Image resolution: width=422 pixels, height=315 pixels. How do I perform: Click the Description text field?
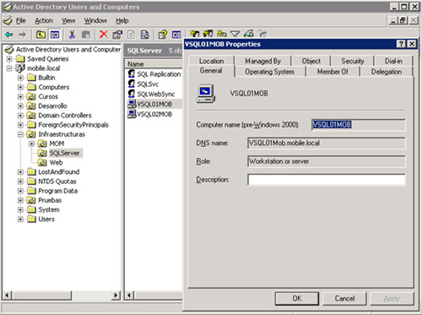point(327,180)
